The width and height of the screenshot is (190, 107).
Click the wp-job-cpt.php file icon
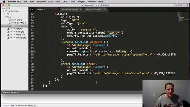pyautogui.click(x=8, y=29)
